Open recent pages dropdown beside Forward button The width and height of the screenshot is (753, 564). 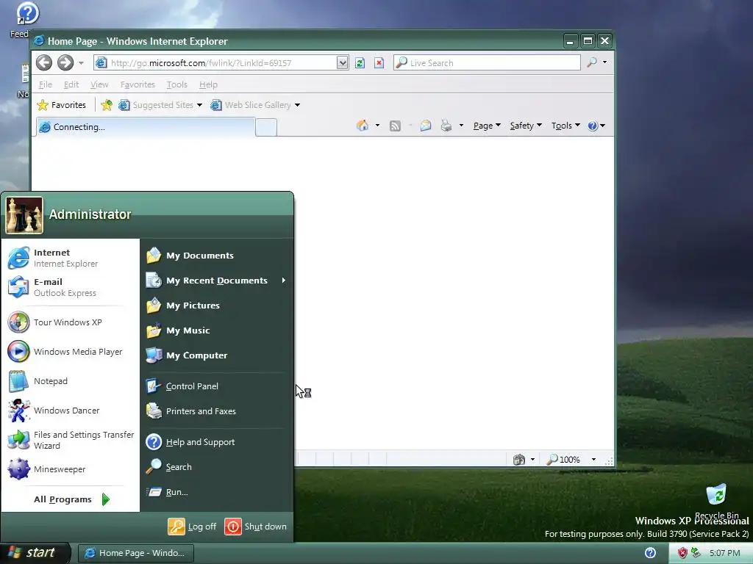(x=81, y=63)
